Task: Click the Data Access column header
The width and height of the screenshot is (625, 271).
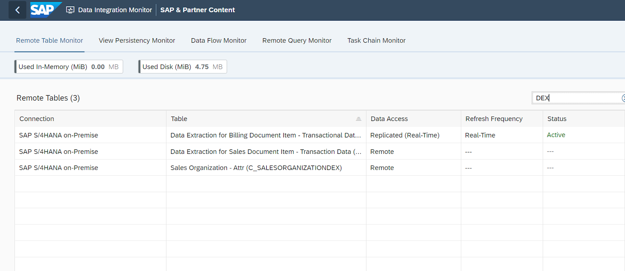Action: (414, 119)
